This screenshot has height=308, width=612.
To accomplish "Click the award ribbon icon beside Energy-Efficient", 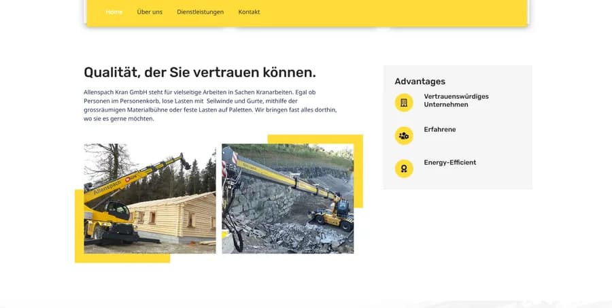I will point(404,169).
